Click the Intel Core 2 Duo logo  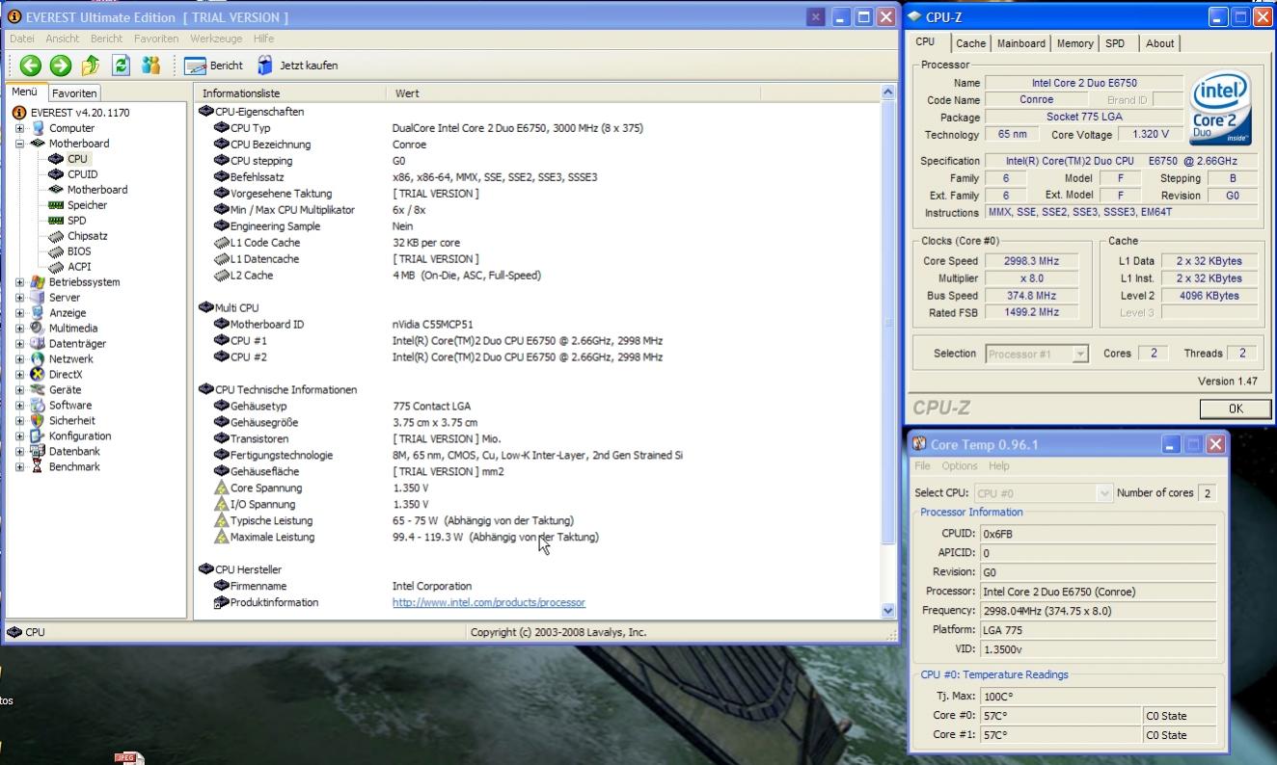pyautogui.click(x=1220, y=106)
